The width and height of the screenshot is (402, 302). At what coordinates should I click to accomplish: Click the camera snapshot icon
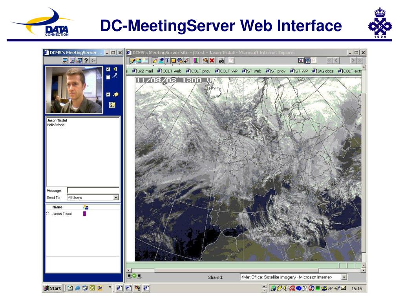click(221, 61)
